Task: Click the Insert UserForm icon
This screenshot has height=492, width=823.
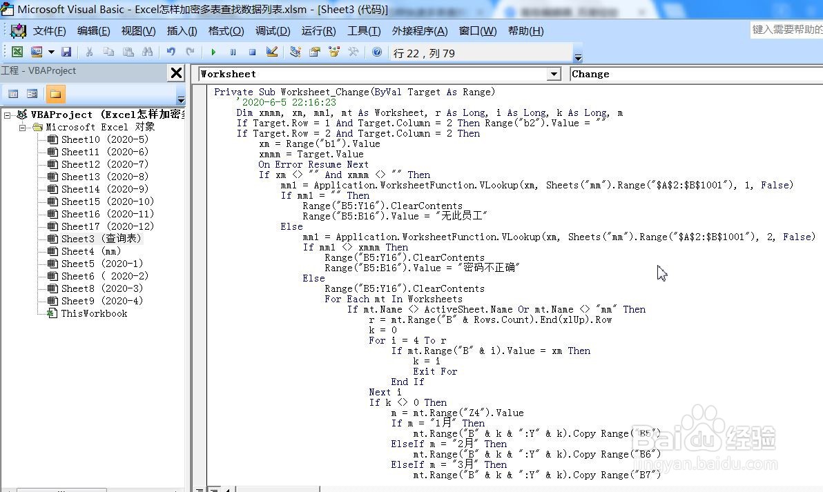Action: (x=36, y=52)
